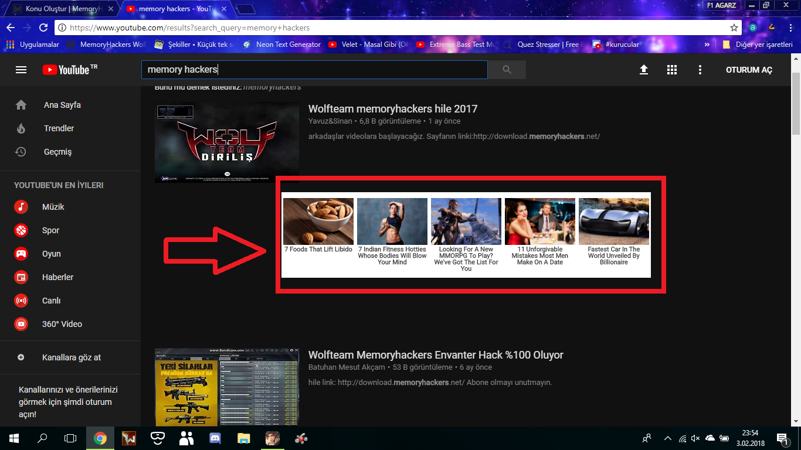Select the Spor channel icon
This screenshot has height=450, width=801.
point(21,230)
